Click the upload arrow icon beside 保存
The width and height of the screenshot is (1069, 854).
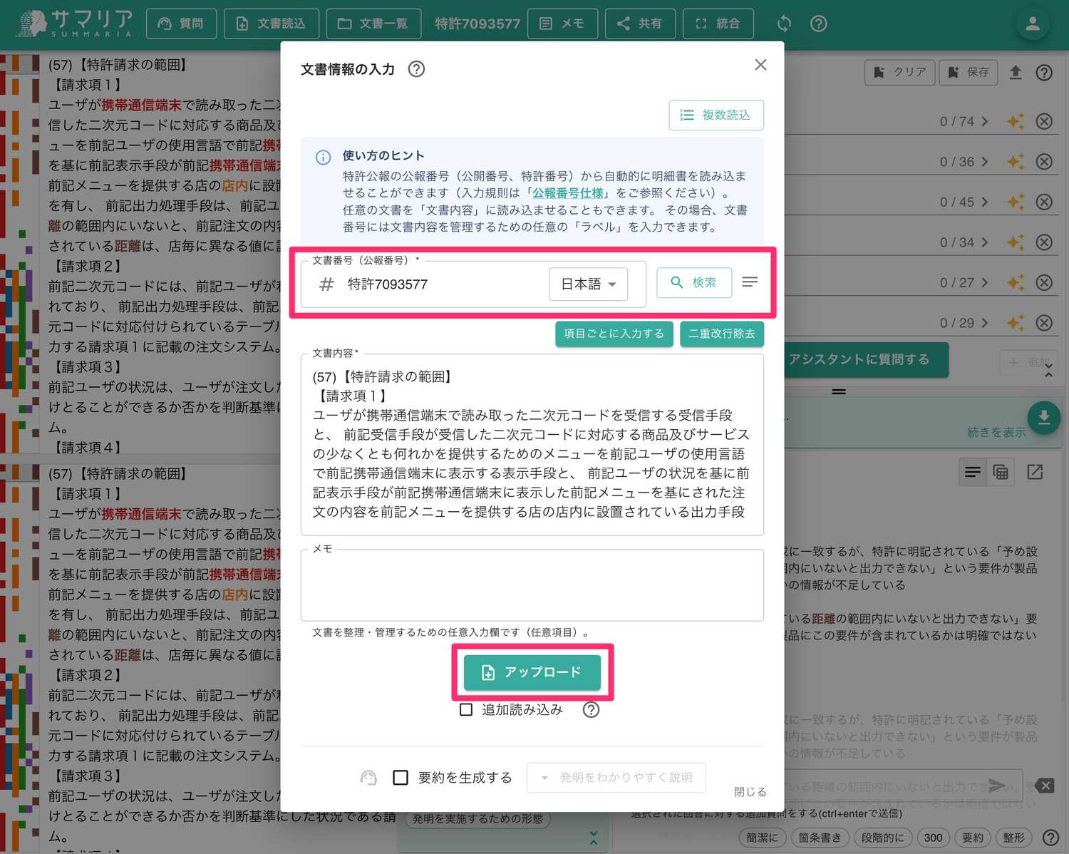pyautogui.click(x=1016, y=72)
